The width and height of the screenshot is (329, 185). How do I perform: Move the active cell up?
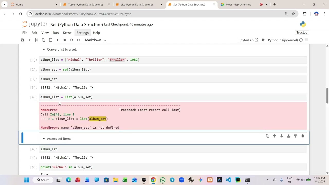point(275,136)
